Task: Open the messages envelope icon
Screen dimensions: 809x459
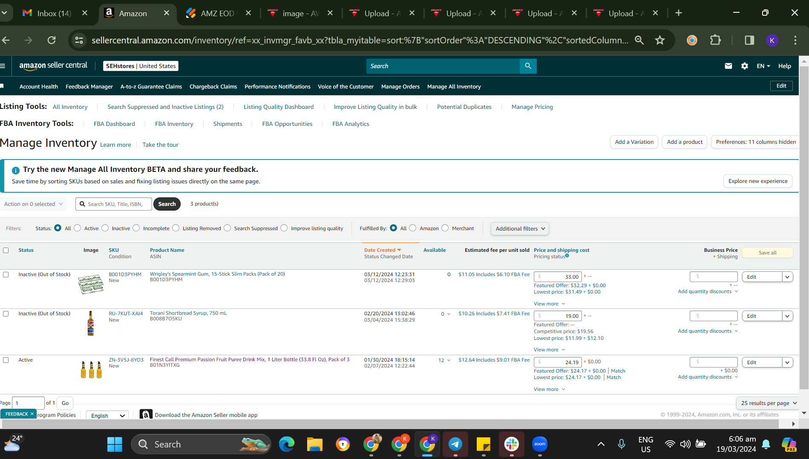Action: click(x=728, y=66)
